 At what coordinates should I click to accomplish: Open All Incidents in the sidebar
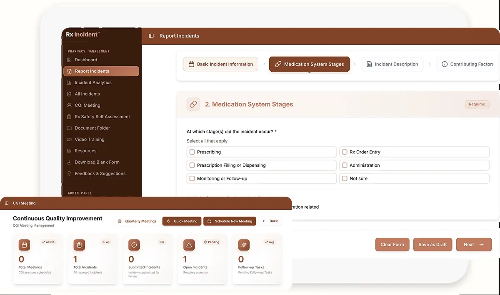point(101,94)
